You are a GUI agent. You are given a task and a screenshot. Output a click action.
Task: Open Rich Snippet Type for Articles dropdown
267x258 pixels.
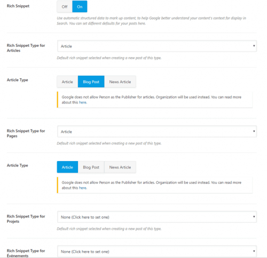157,46
